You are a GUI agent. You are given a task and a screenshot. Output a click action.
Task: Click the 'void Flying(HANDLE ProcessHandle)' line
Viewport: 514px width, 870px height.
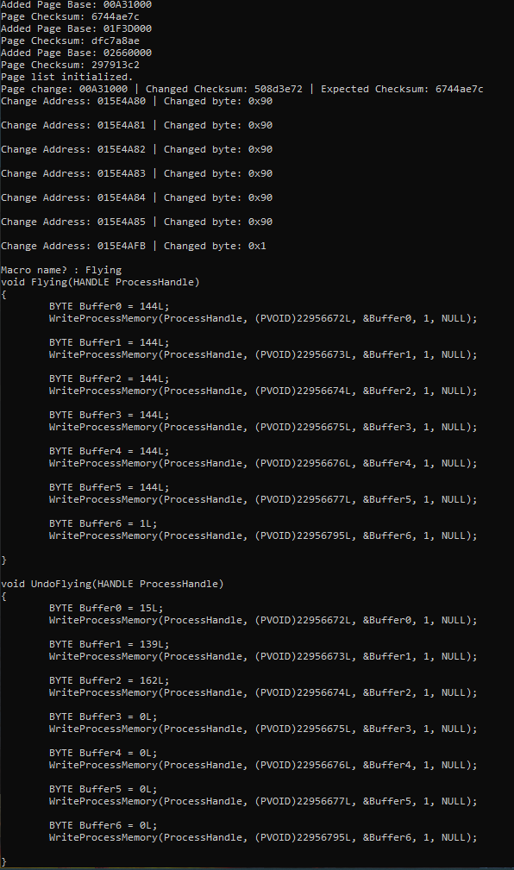pyautogui.click(x=100, y=282)
